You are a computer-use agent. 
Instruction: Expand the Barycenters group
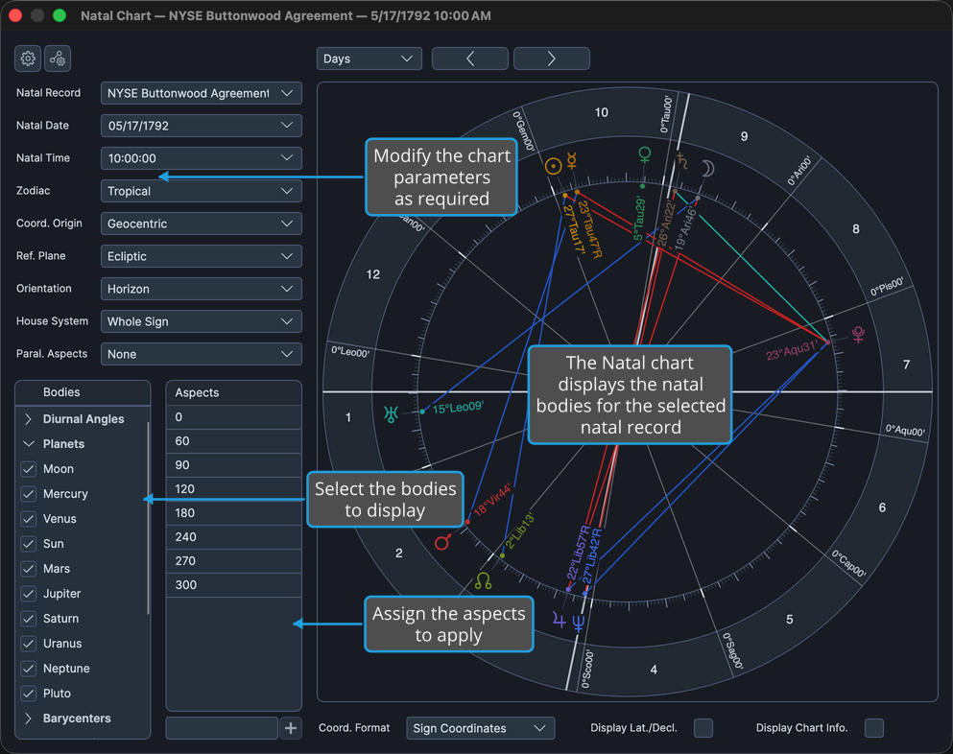tap(28, 719)
